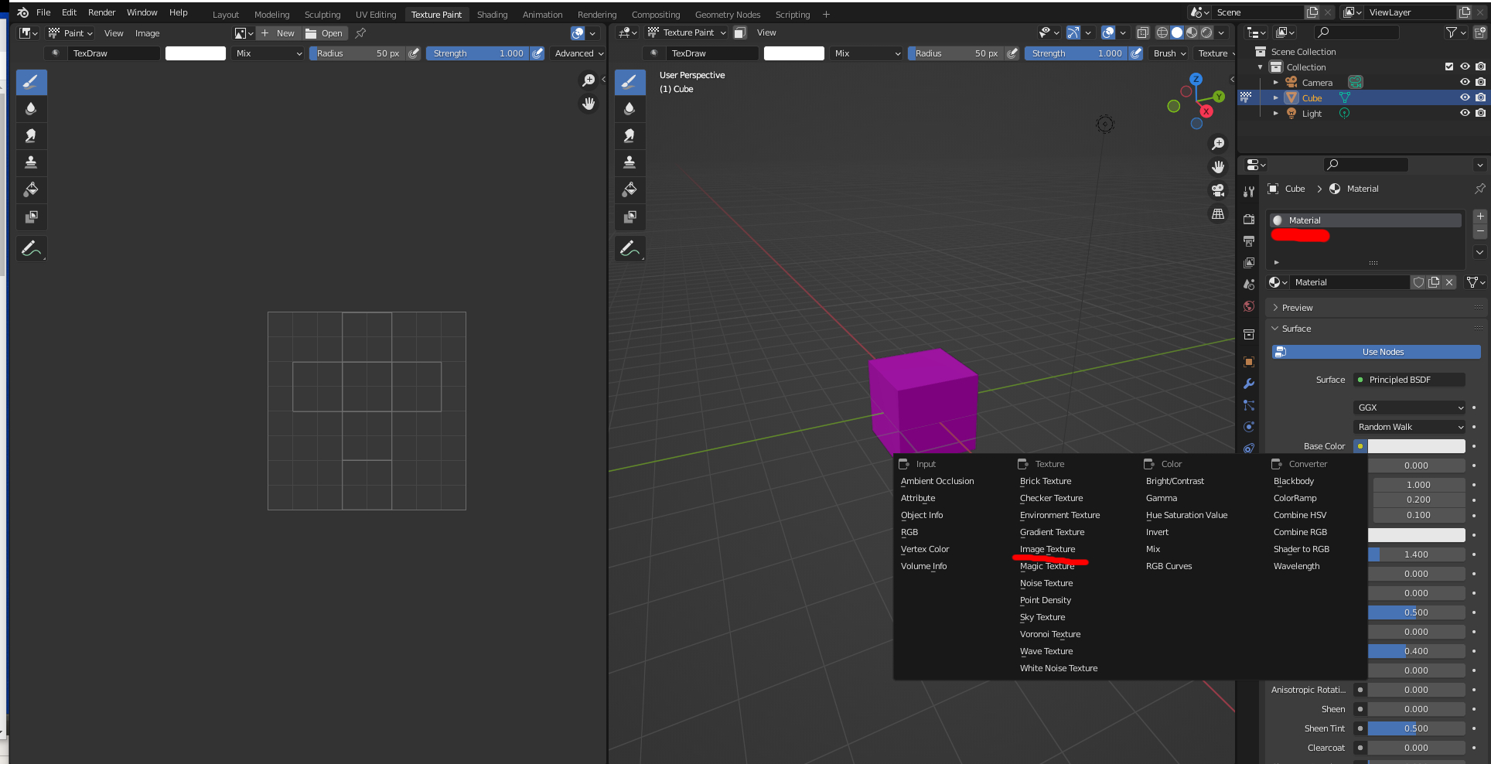Image resolution: width=1491 pixels, height=764 pixels.
Task: Open the Physics properties tab
Action: [1249, 427]
